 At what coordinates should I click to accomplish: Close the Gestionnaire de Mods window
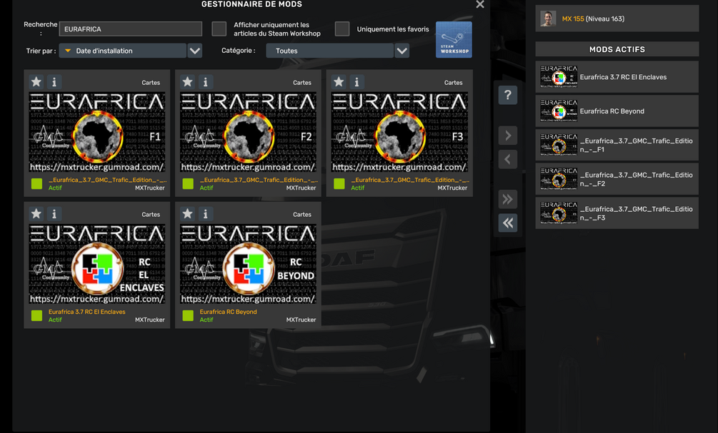480,4
